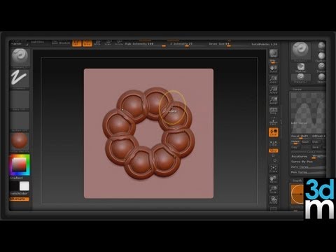Select the black secondary color swatch
This screenshot has width=336, height=252.
(x=15, y=186)
